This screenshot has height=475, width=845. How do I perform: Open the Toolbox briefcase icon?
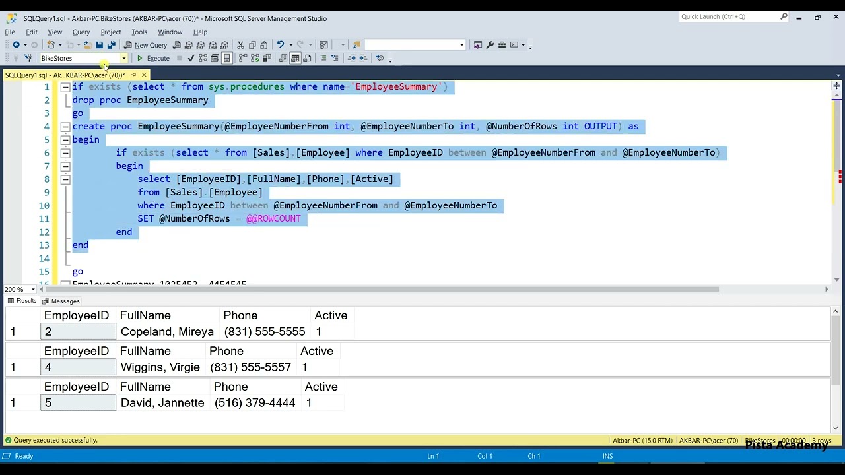click(x=502, y=45)
